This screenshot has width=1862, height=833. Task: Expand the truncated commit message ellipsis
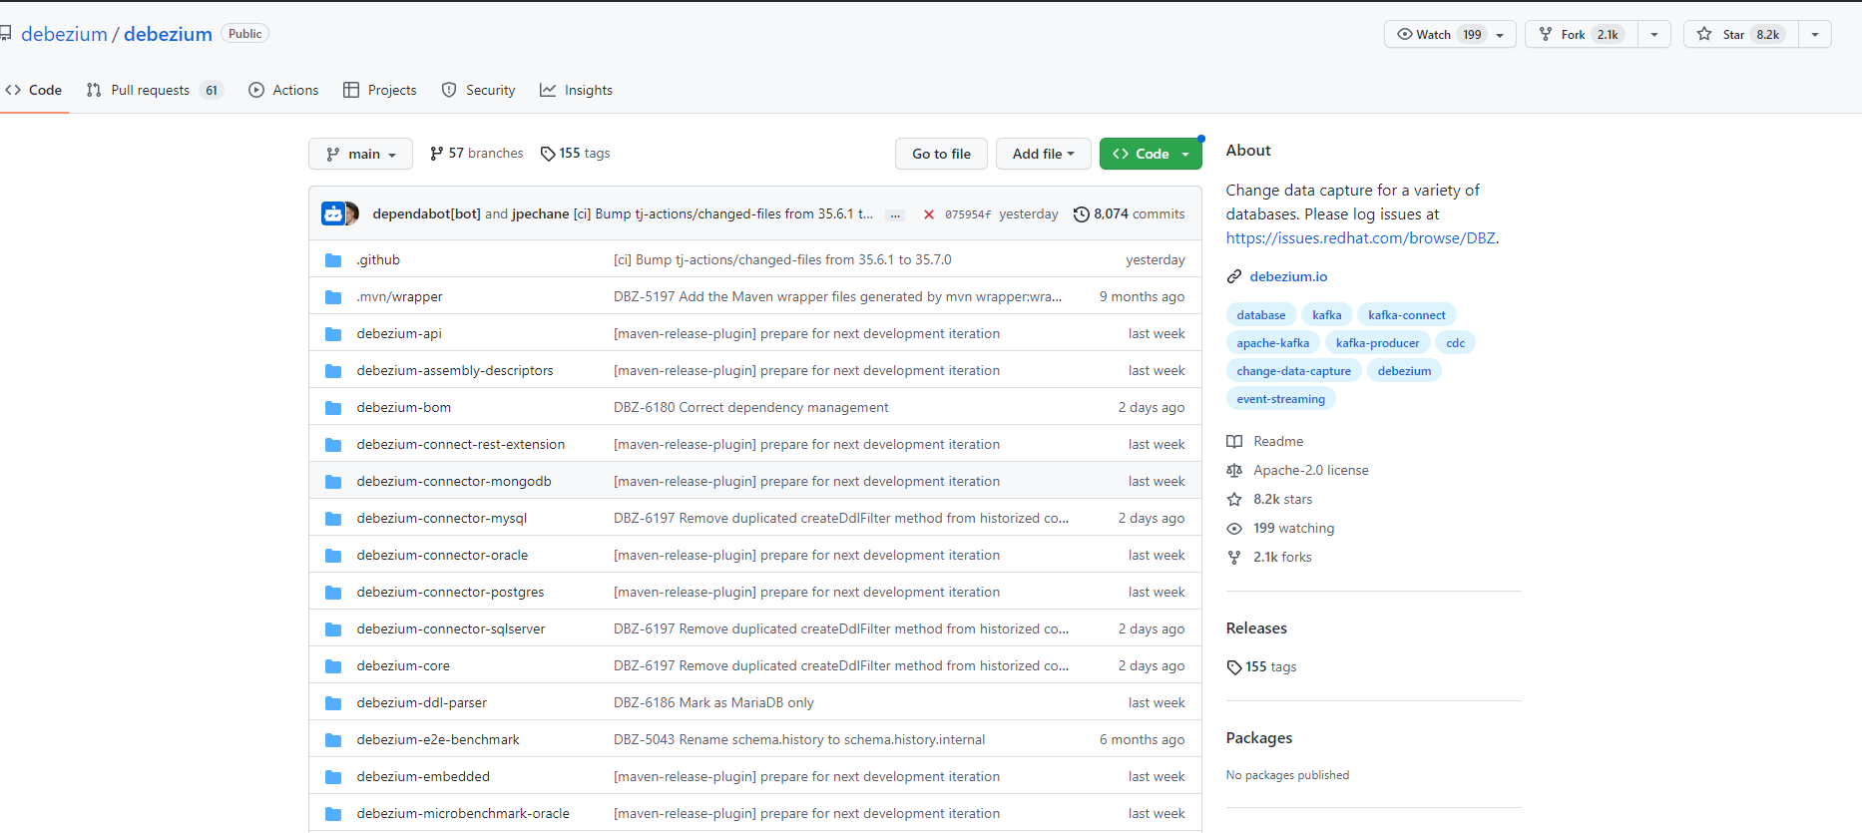895,214
